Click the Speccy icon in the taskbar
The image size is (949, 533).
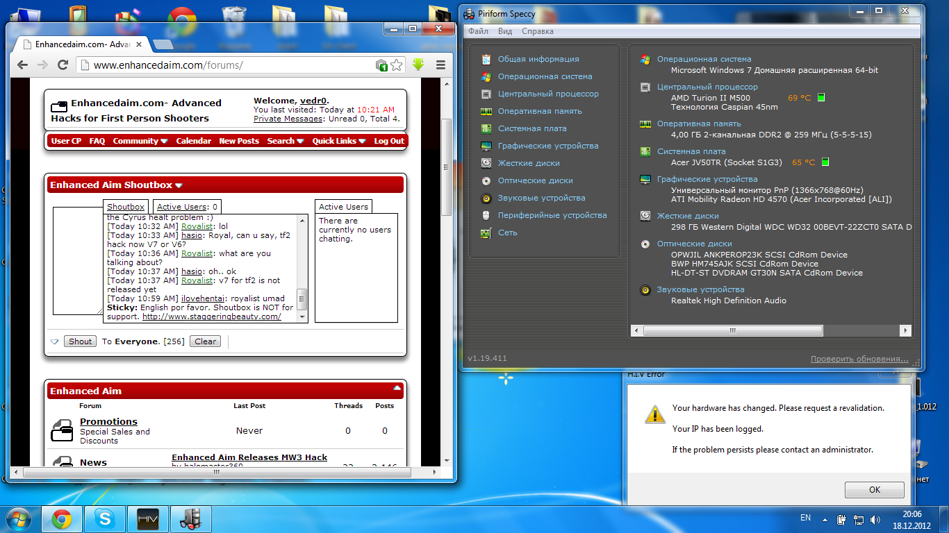click(190, 518)
